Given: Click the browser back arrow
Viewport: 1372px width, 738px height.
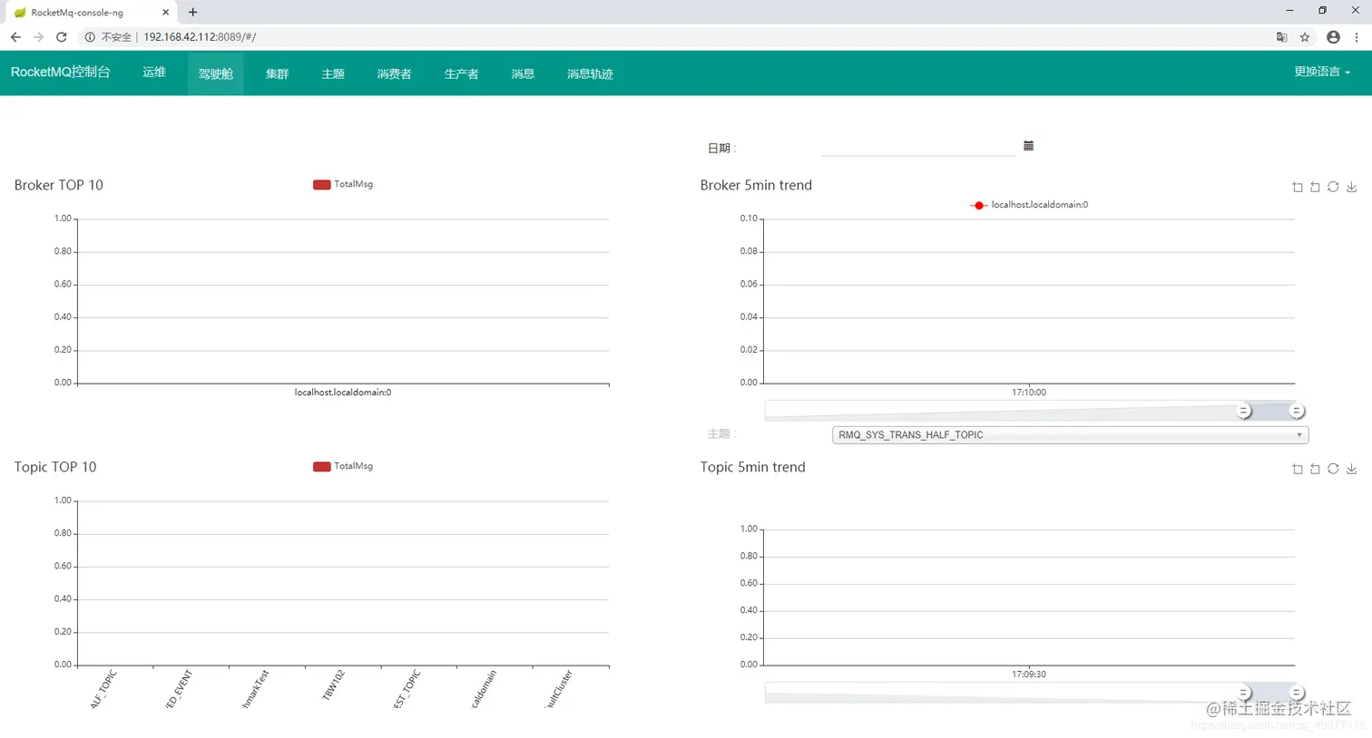Looking at the screenshot, I should (x=15, y=37).
